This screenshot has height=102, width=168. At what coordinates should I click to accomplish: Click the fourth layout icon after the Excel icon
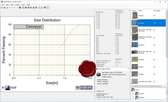click(x=31, y=8)
